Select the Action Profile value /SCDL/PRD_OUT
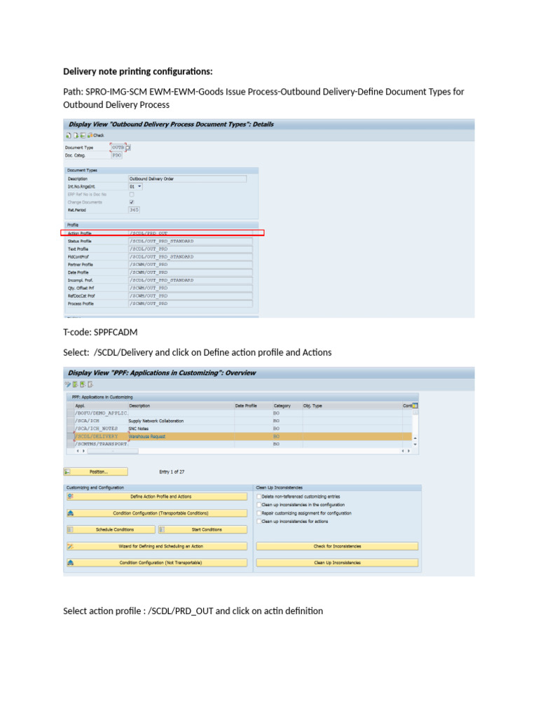 [191, 233]
